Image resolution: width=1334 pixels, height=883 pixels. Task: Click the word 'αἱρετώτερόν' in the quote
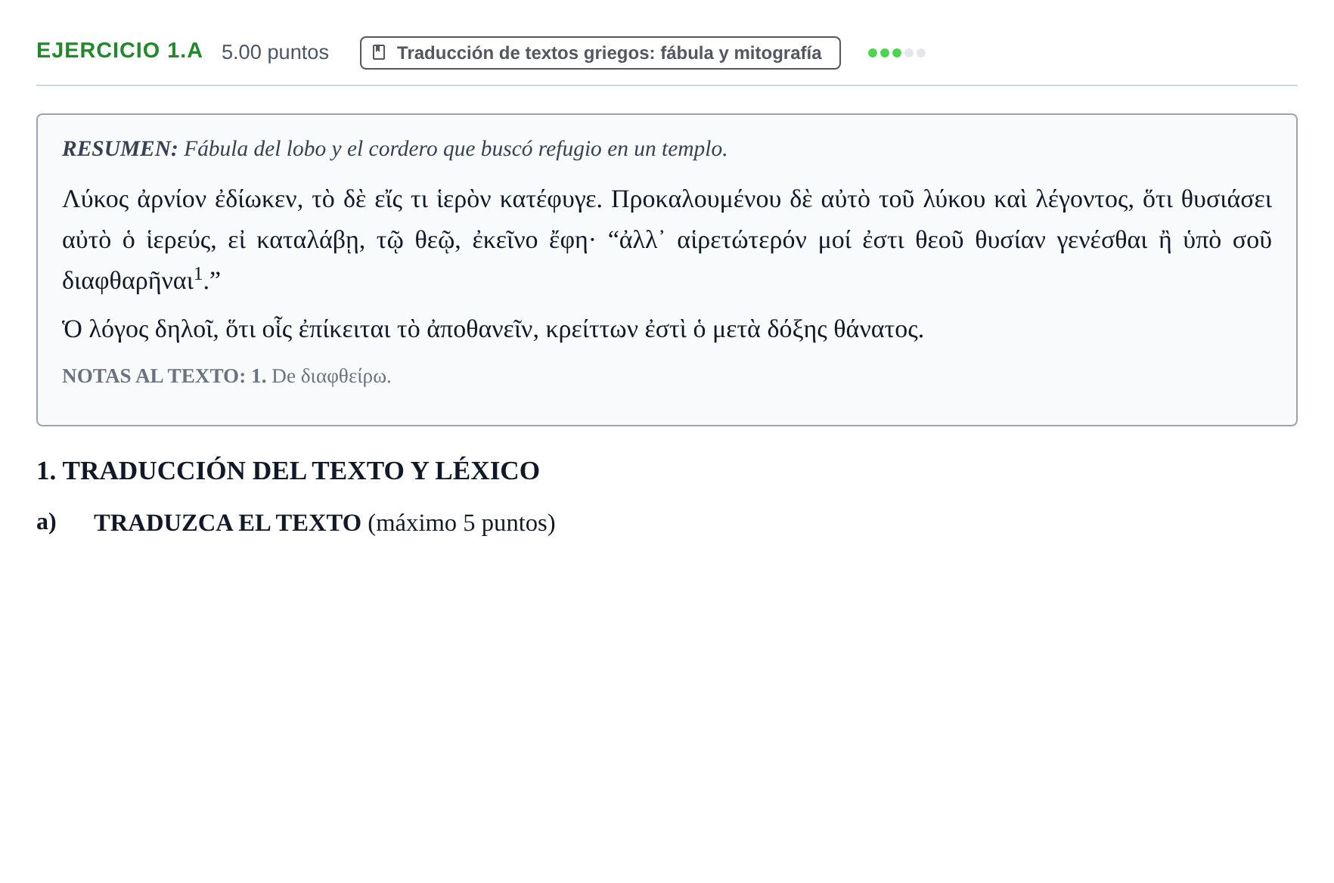(742, 240)
